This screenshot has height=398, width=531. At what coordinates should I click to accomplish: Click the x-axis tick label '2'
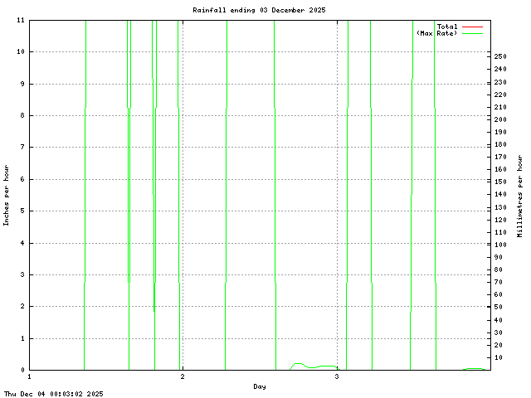[183, 376]
